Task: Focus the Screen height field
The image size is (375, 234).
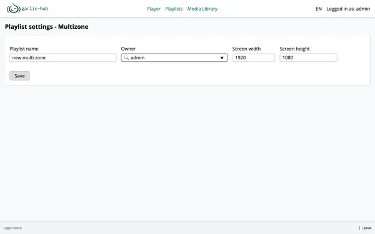Action: 309,57
